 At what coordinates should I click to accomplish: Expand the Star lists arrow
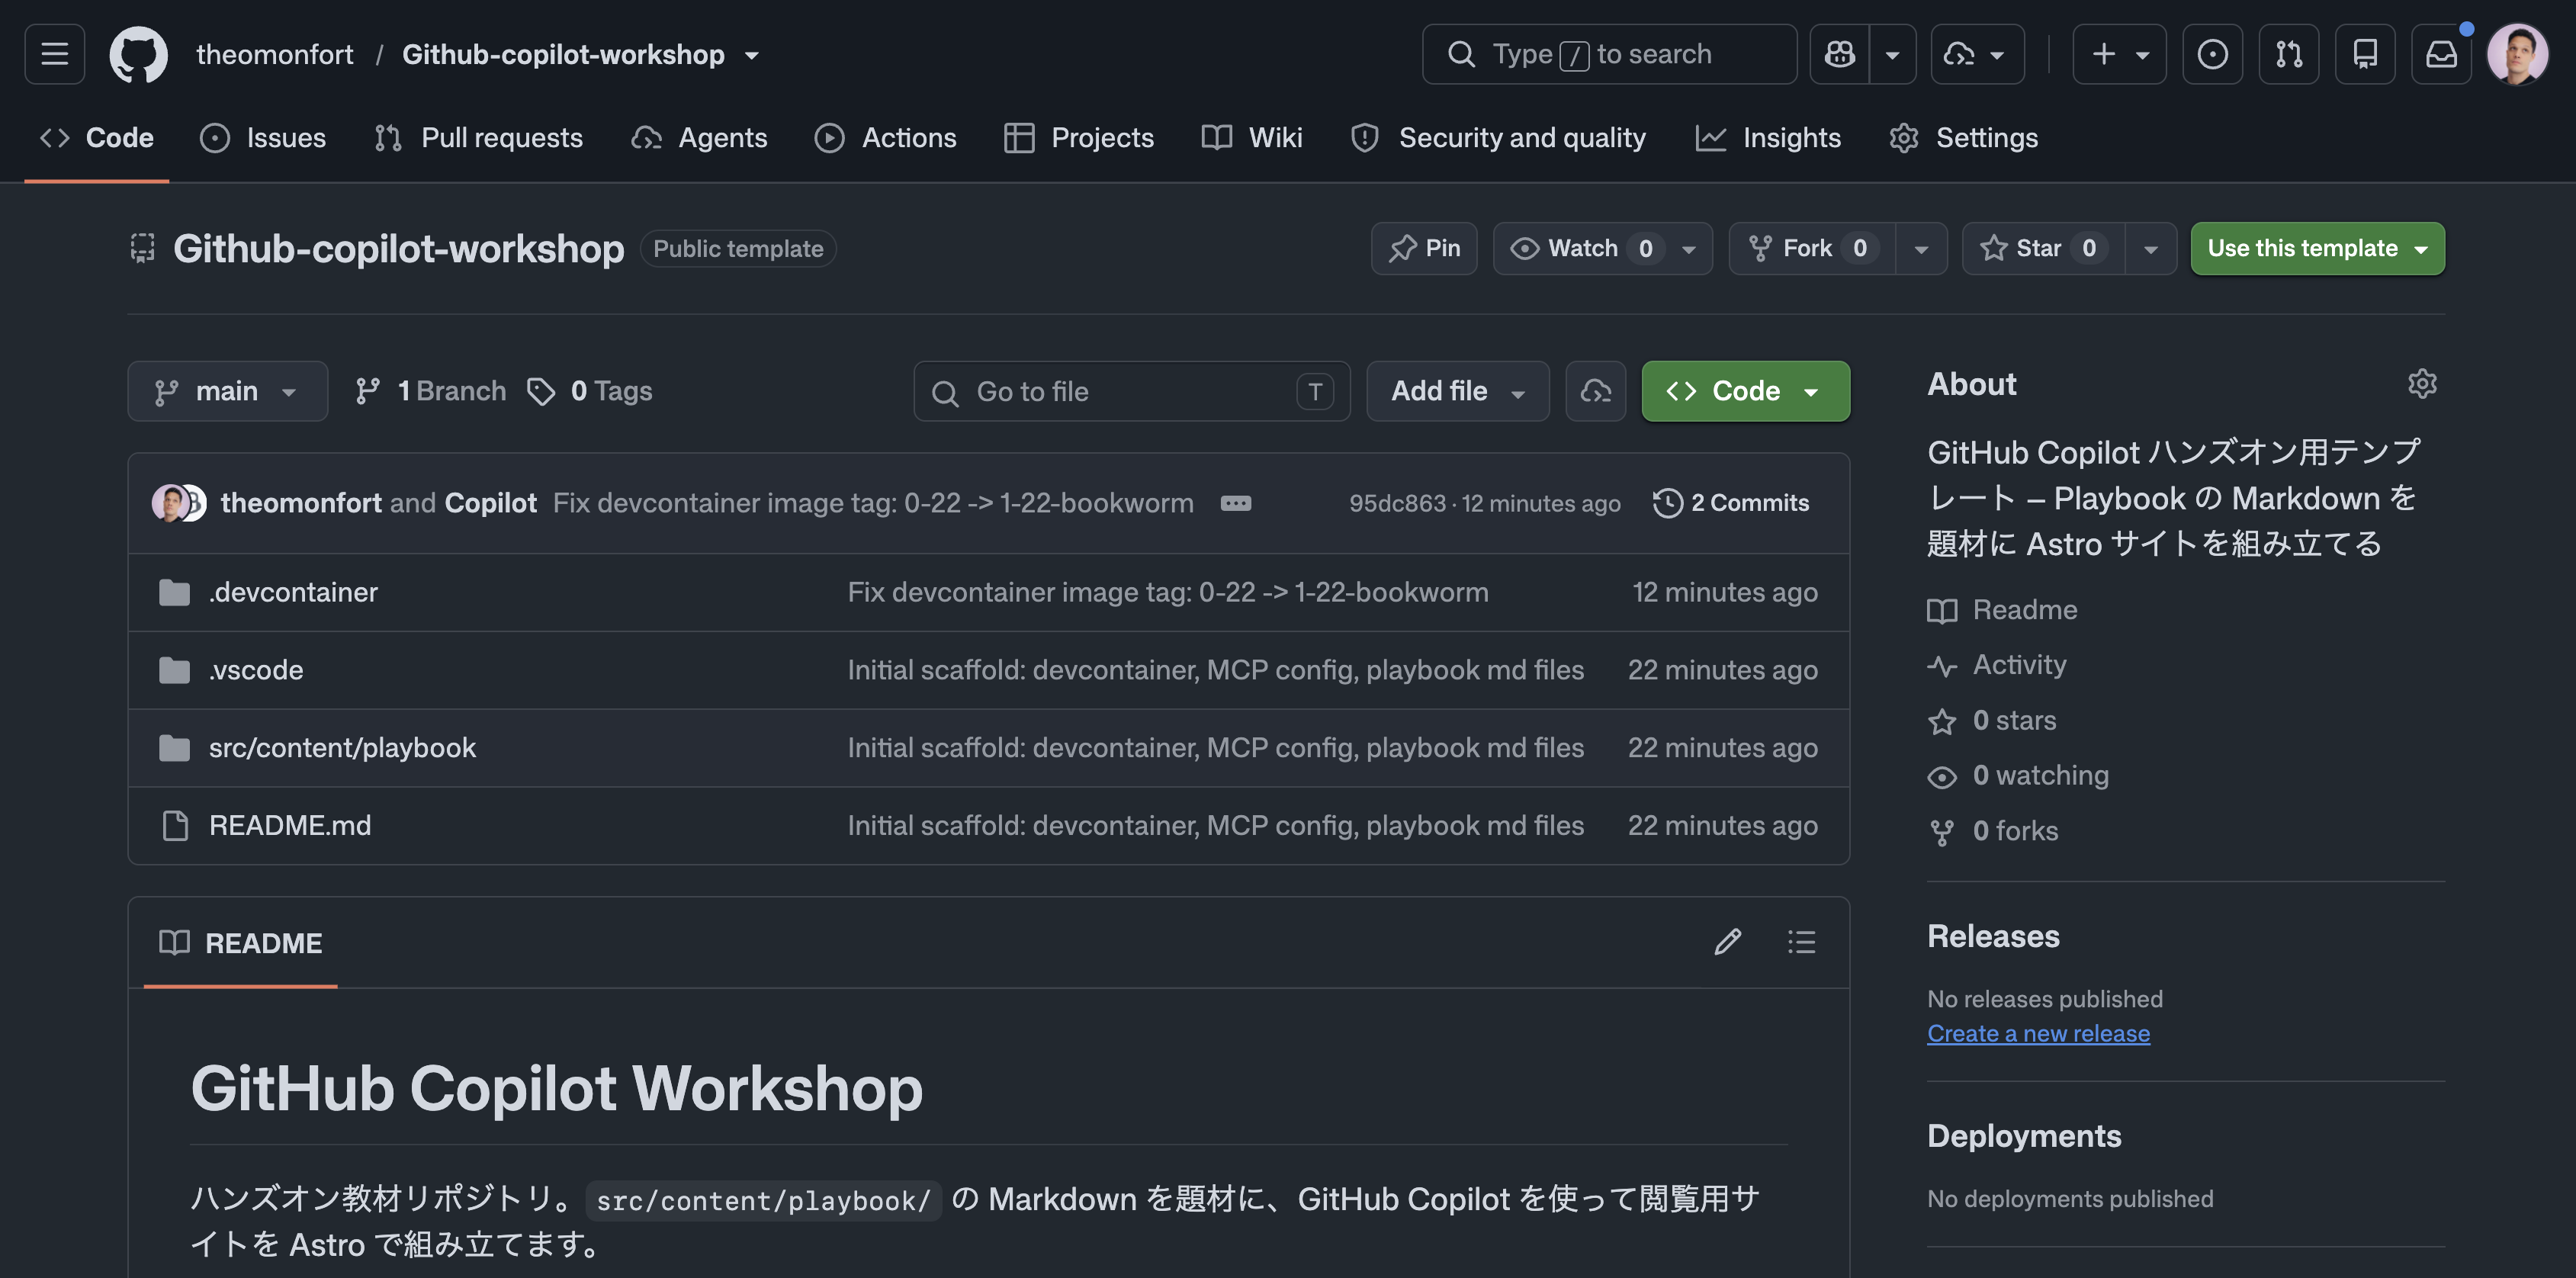2150,248
